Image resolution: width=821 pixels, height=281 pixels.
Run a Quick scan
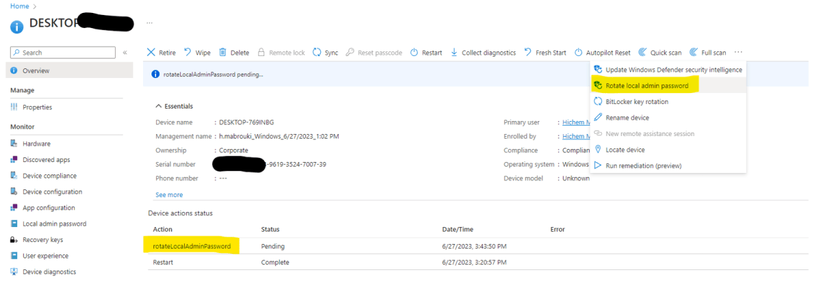pyautogui.click(x=659, y=53)
